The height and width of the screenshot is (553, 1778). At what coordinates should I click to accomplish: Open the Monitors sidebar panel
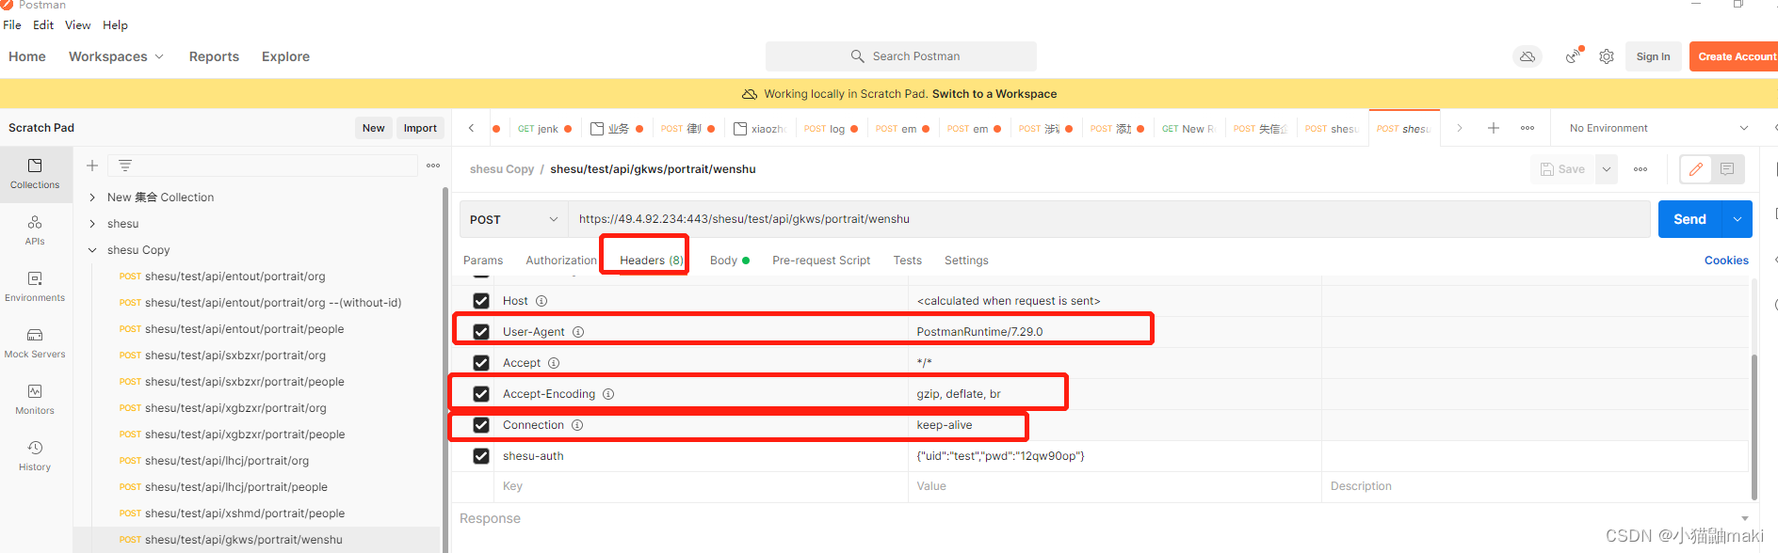(35, 400)
